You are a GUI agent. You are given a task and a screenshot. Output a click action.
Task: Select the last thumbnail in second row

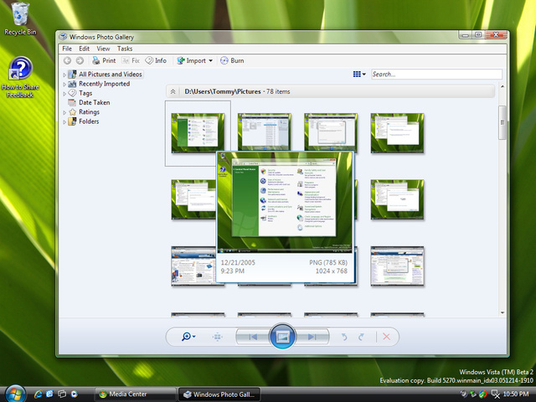tap(397, 199)
